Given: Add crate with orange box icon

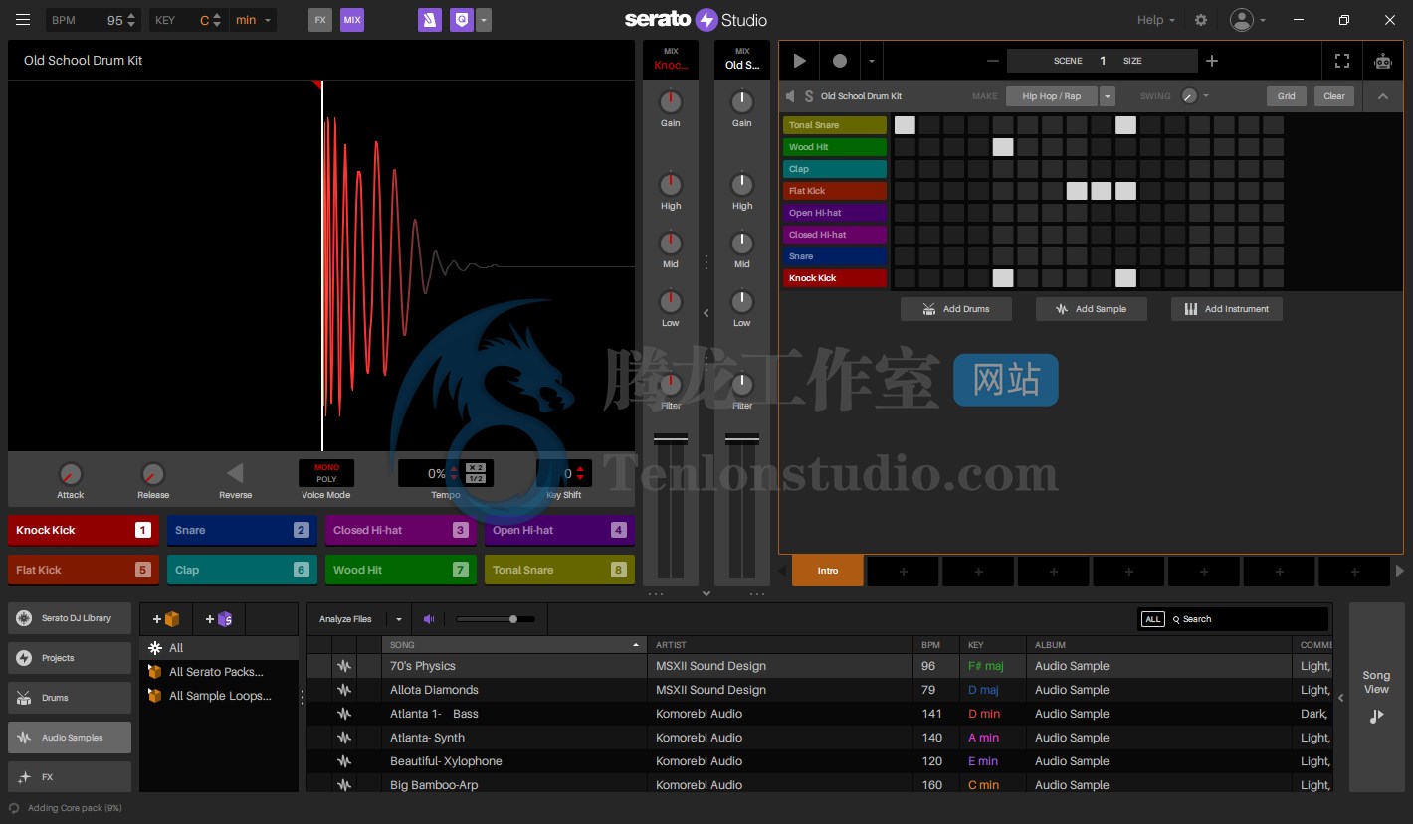Looking at the screenshot, I should [x=166, y=619].
